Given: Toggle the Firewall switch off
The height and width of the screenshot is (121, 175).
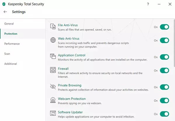Looking at the screenshot, I should pyautogui.click(x=164, y=70).
